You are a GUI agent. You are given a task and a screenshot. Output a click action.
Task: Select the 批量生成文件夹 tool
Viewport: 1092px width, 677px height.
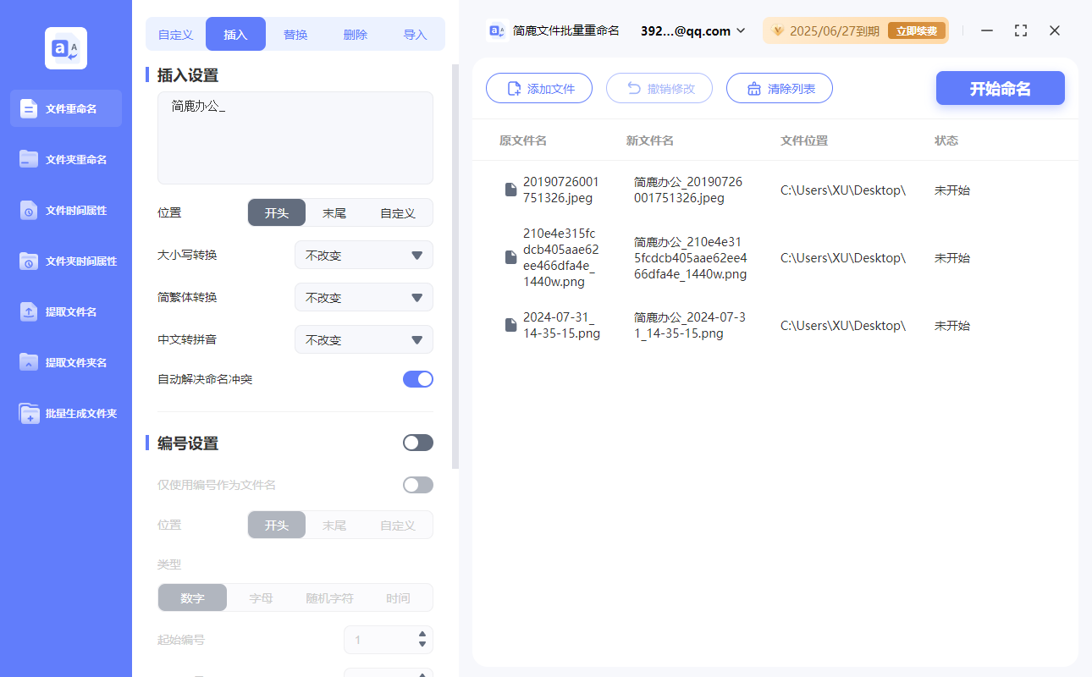[x=65, y=413]
